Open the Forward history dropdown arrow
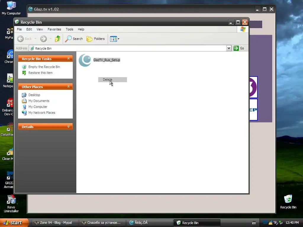 [50, 39]
